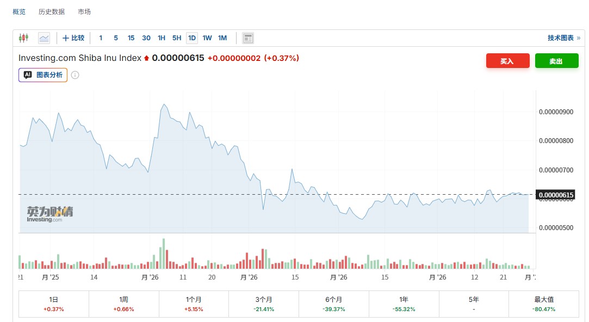Select the 1周 time range
This screenshot has height=322, width=589.
pyautogui.click(x=123, y=304)
